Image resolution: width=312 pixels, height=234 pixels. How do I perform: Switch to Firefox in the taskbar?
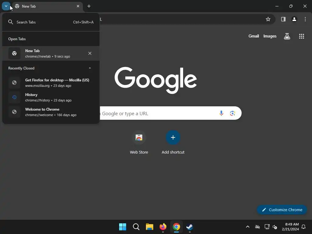(x=163, y=227)
